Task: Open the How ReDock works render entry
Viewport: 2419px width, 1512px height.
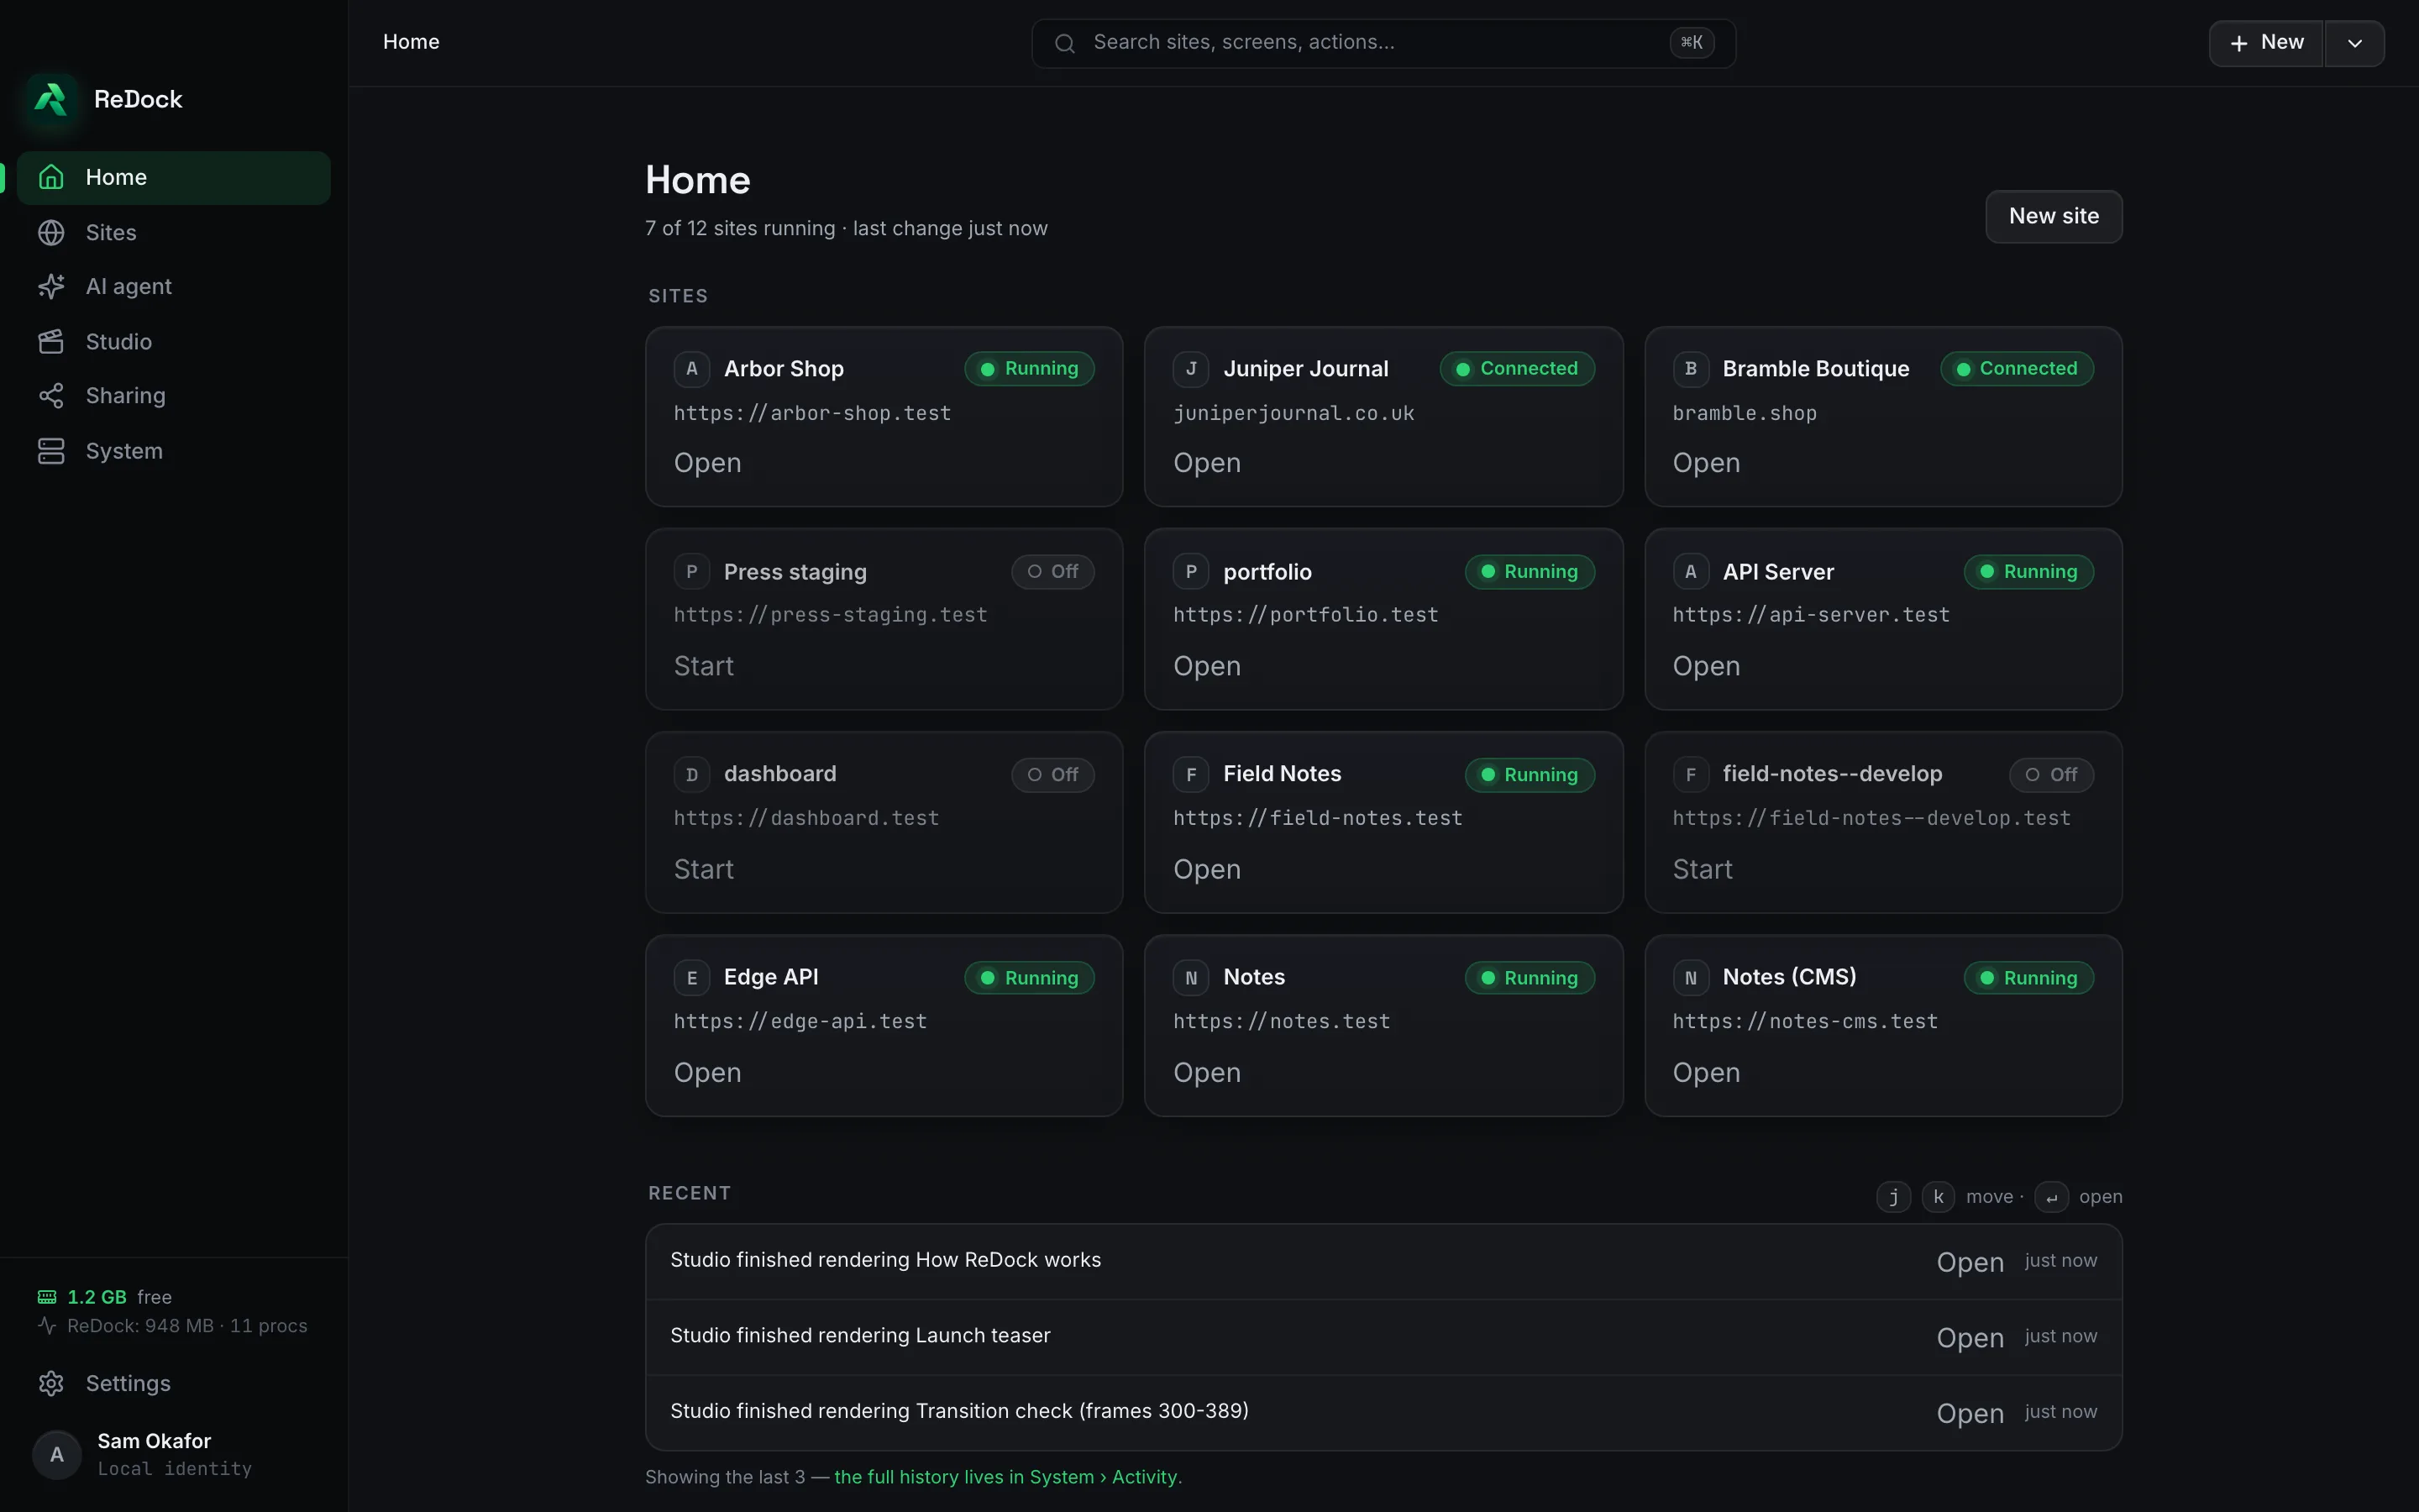Action: point(1970,1262)
